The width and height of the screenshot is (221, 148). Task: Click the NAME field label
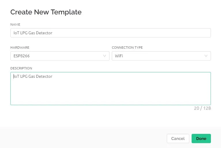[x=15, y=24]
